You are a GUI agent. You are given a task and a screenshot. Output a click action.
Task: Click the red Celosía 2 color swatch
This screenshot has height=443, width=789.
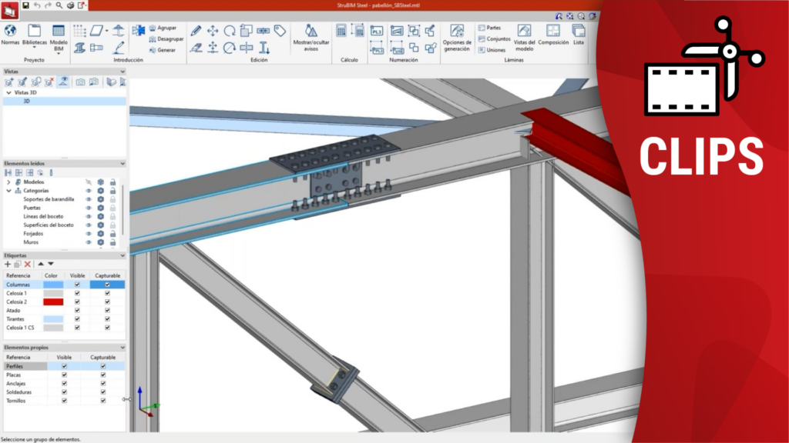[53, 301]
